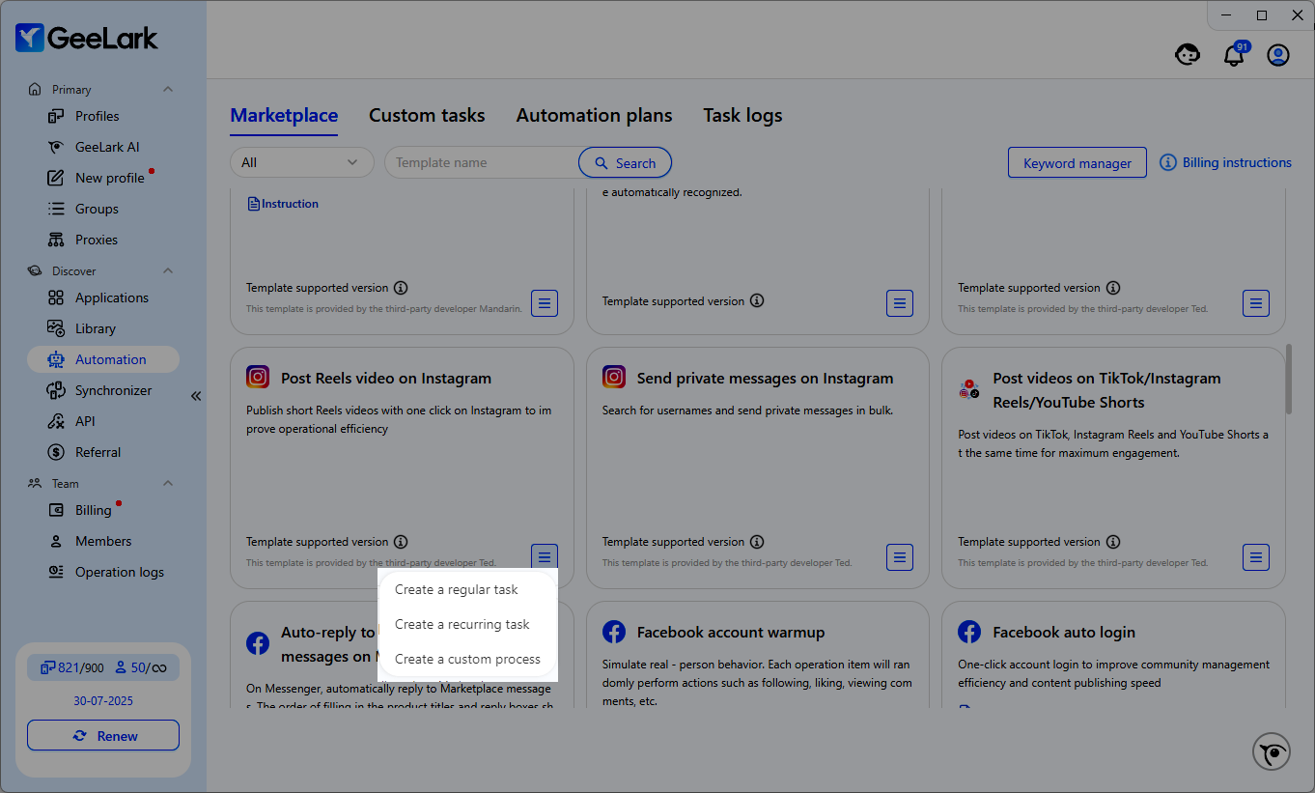This screenshot has width=1315, height=793.
Task: Open Keyword manager
Action: (x=1077, y=162)
